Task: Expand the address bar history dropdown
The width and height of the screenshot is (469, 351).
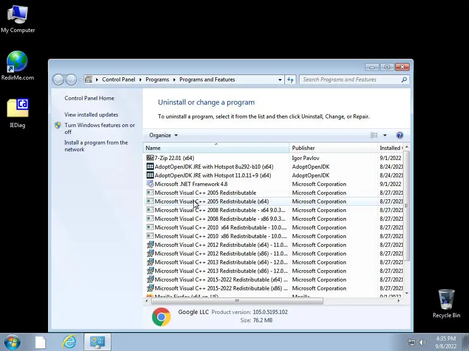Action: 280,80
